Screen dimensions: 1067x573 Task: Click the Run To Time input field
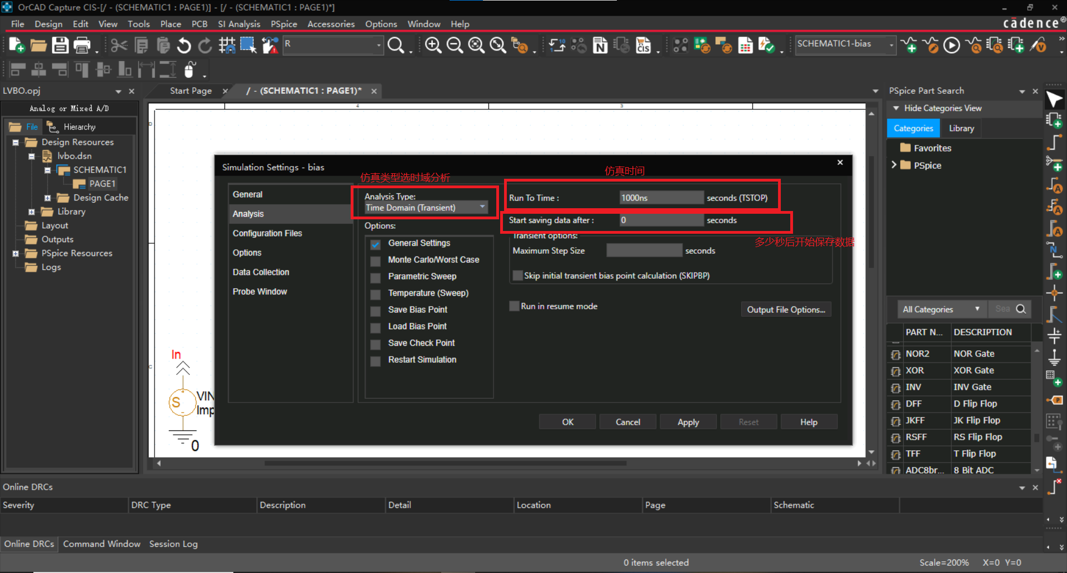661,198
